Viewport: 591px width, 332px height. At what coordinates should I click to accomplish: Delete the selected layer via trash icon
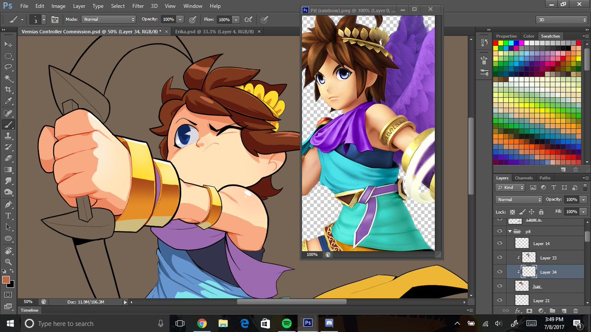[576, 311]
